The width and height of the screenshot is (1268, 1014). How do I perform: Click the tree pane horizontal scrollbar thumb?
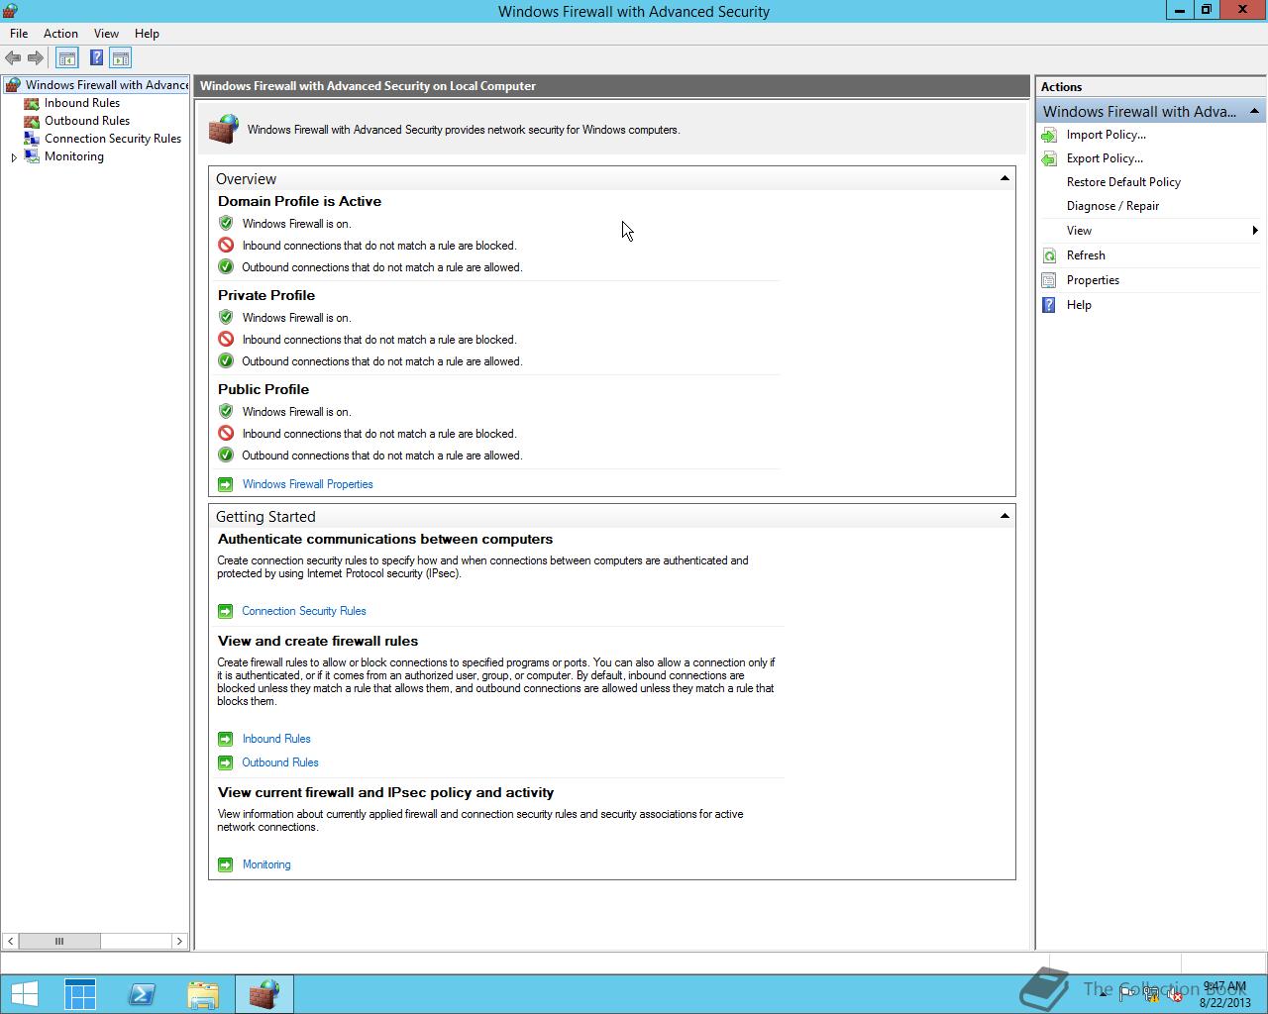pos(59,941)
